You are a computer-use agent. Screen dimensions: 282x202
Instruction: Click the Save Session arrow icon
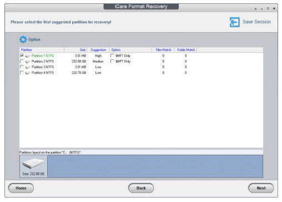coord(235,22)
